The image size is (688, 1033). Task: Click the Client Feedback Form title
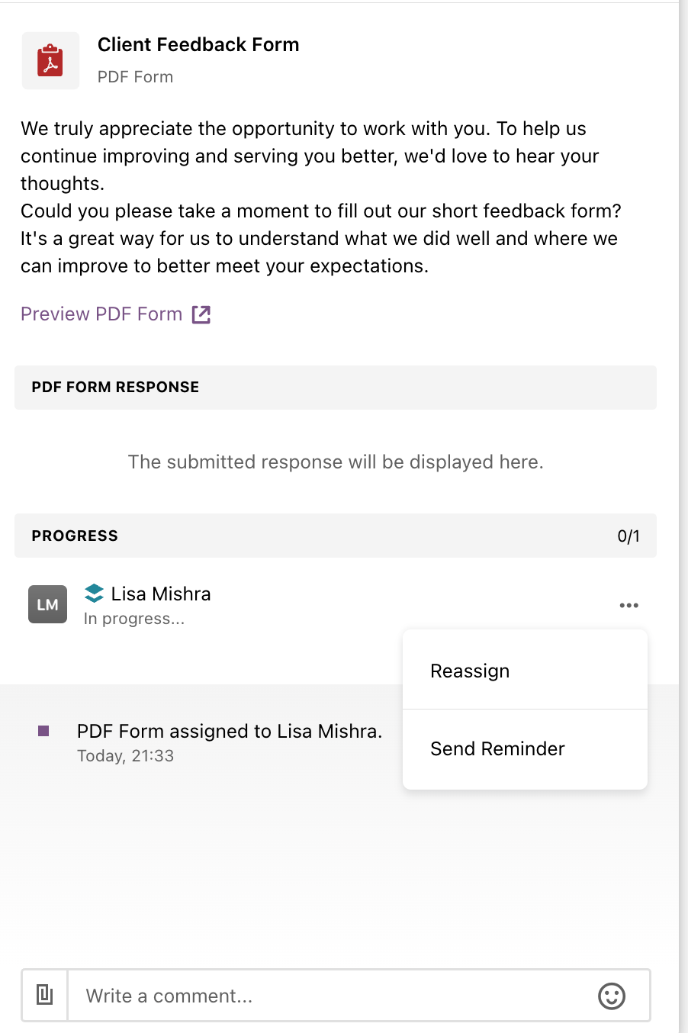(198, 44)
